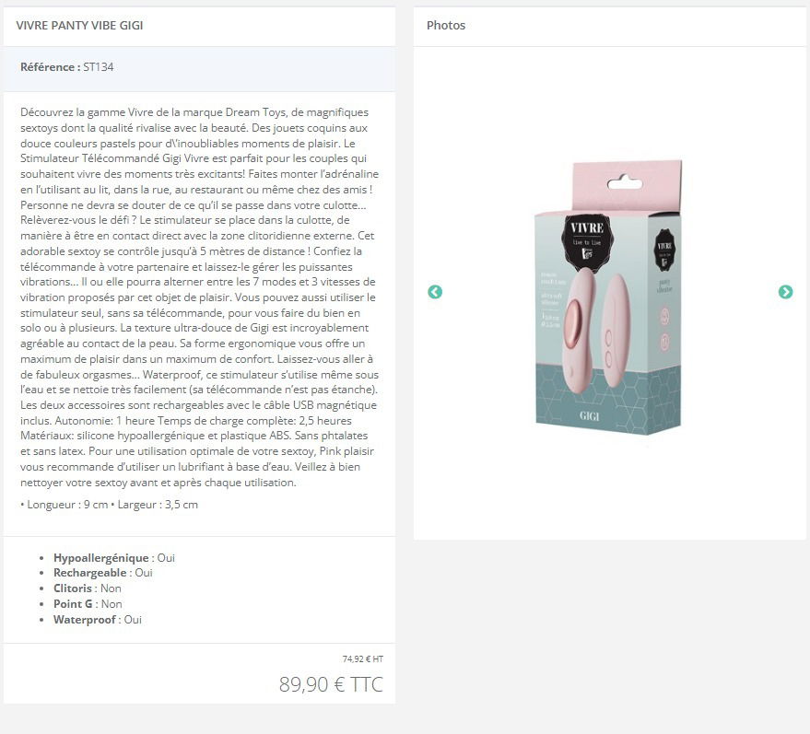Click the remote control pictured on the box
This screenshot has height=734, width=810.
click(615, 331)
